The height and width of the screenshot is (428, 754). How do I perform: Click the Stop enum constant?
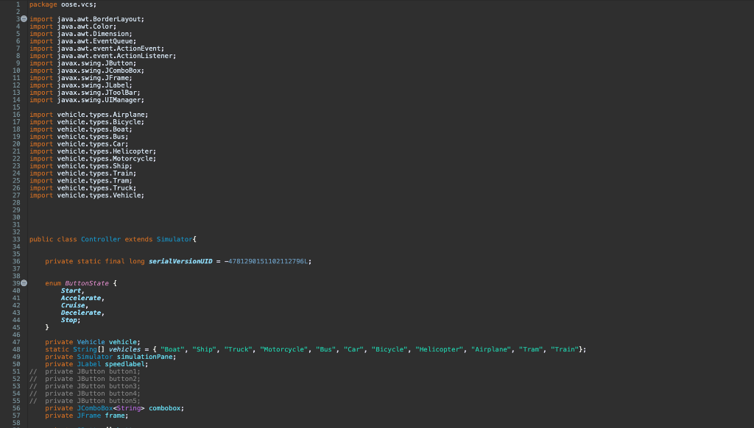click(x=68, y=319)
